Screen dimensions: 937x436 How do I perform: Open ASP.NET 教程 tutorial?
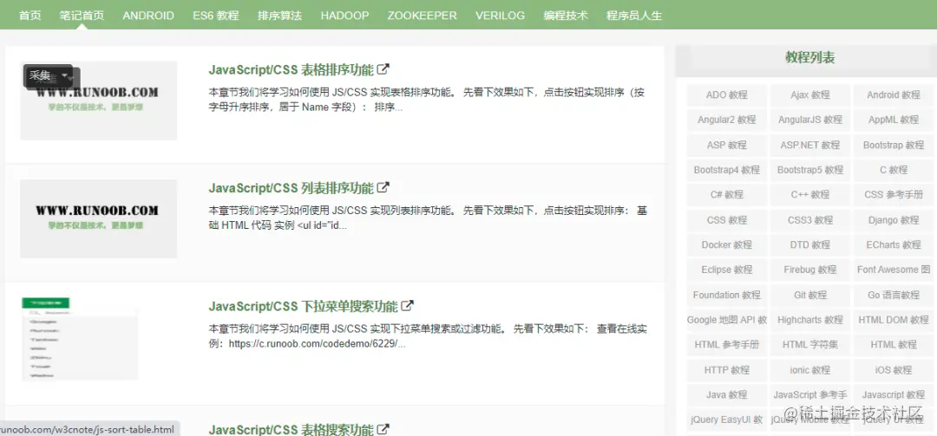(809, 145)
